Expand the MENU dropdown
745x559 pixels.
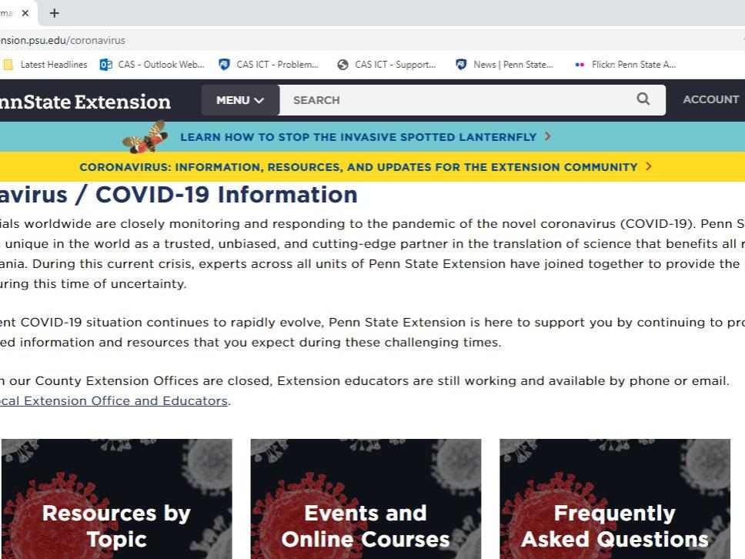(240, 100)
